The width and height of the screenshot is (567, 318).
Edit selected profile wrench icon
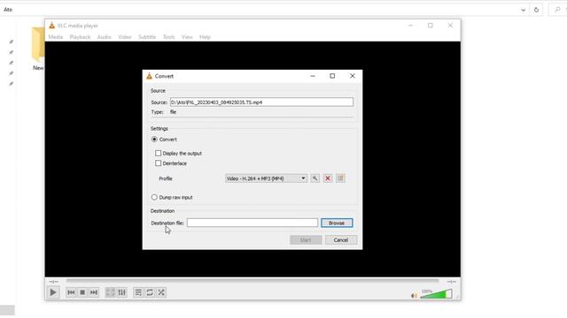[315, 178]
